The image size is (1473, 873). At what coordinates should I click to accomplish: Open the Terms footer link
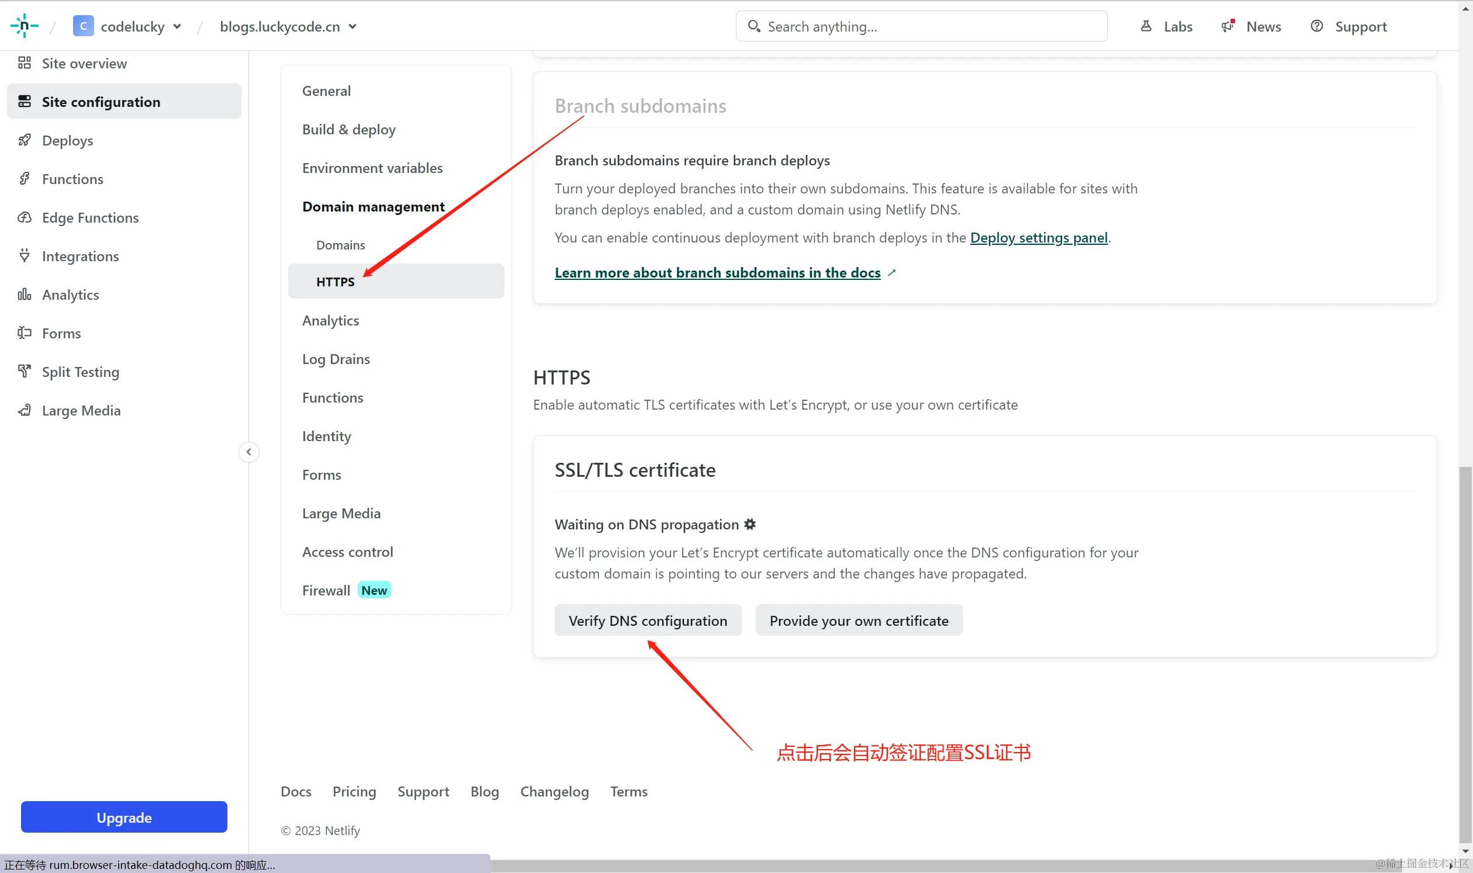pyautogui.click(x=628, y=791)
